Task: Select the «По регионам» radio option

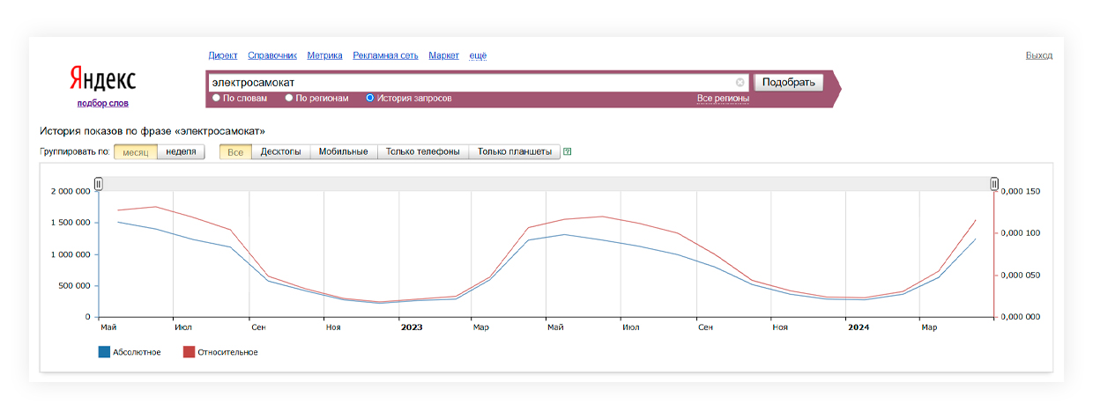Action: coord(288,98)
